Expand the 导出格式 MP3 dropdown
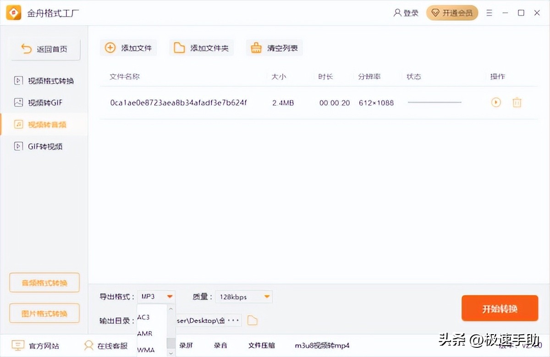The image size is (550, 357). tap(156, 297)
